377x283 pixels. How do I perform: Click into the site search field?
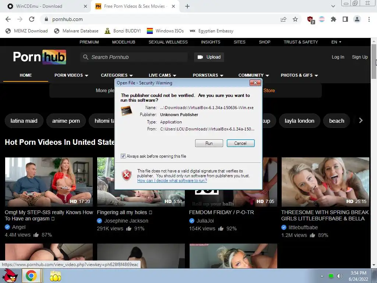point(134,57)
